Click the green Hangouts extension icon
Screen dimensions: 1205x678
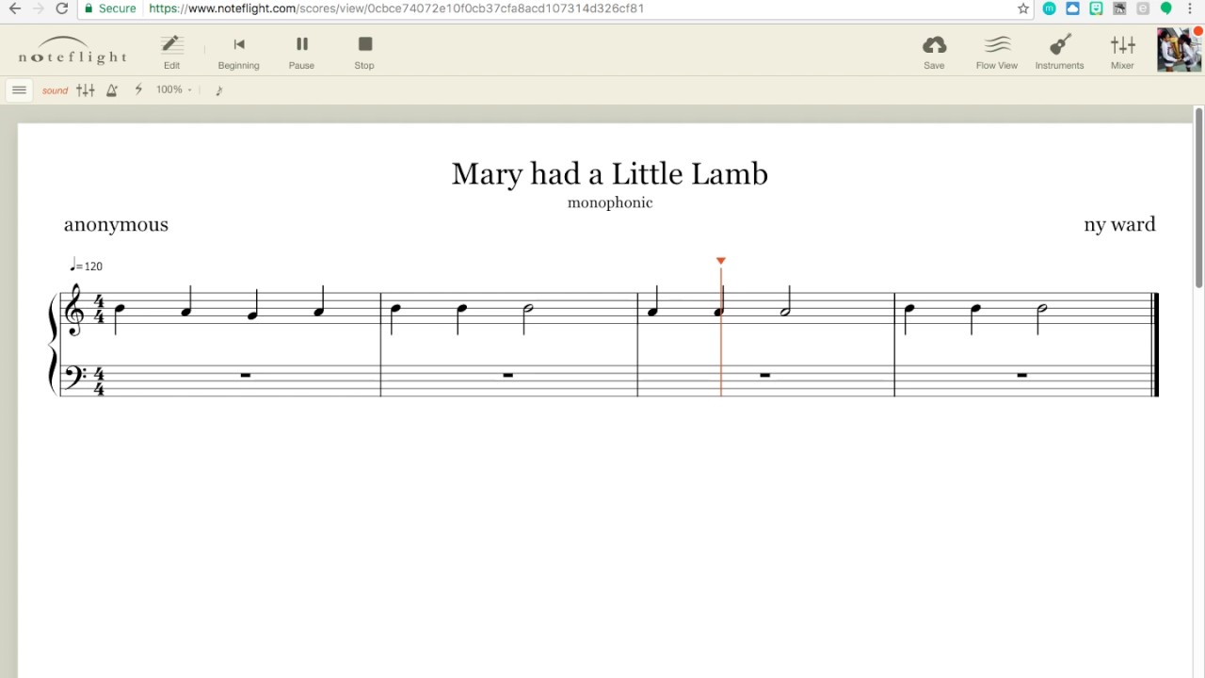[1166, 8]
